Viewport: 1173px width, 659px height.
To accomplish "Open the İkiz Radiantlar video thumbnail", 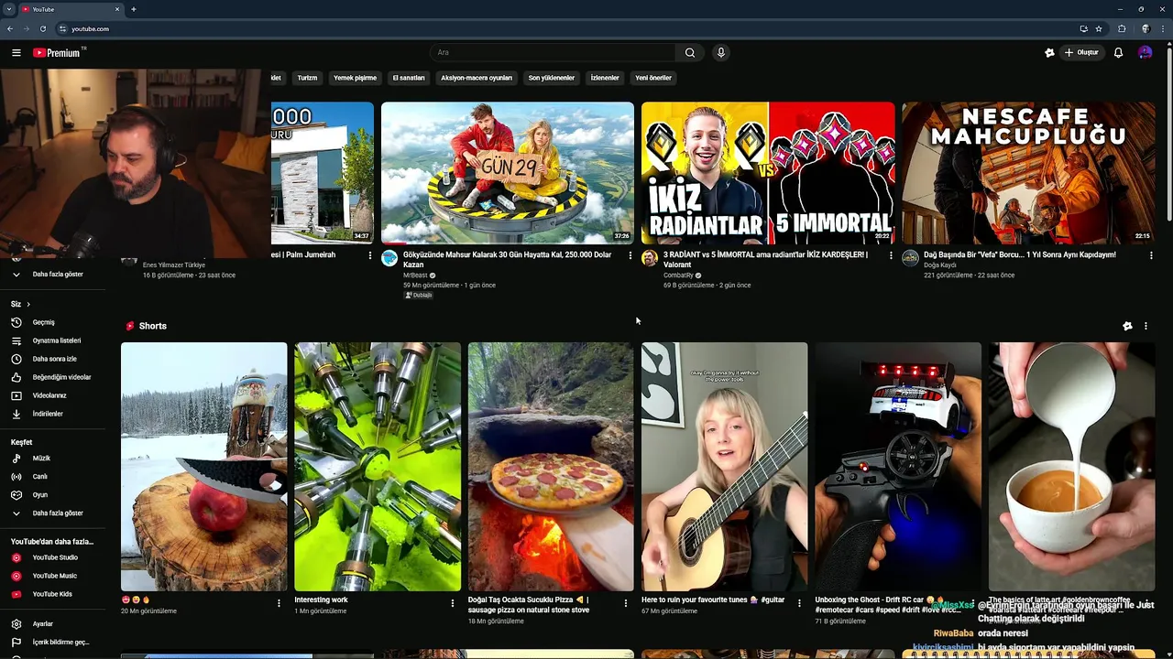I will click(768, 172).
